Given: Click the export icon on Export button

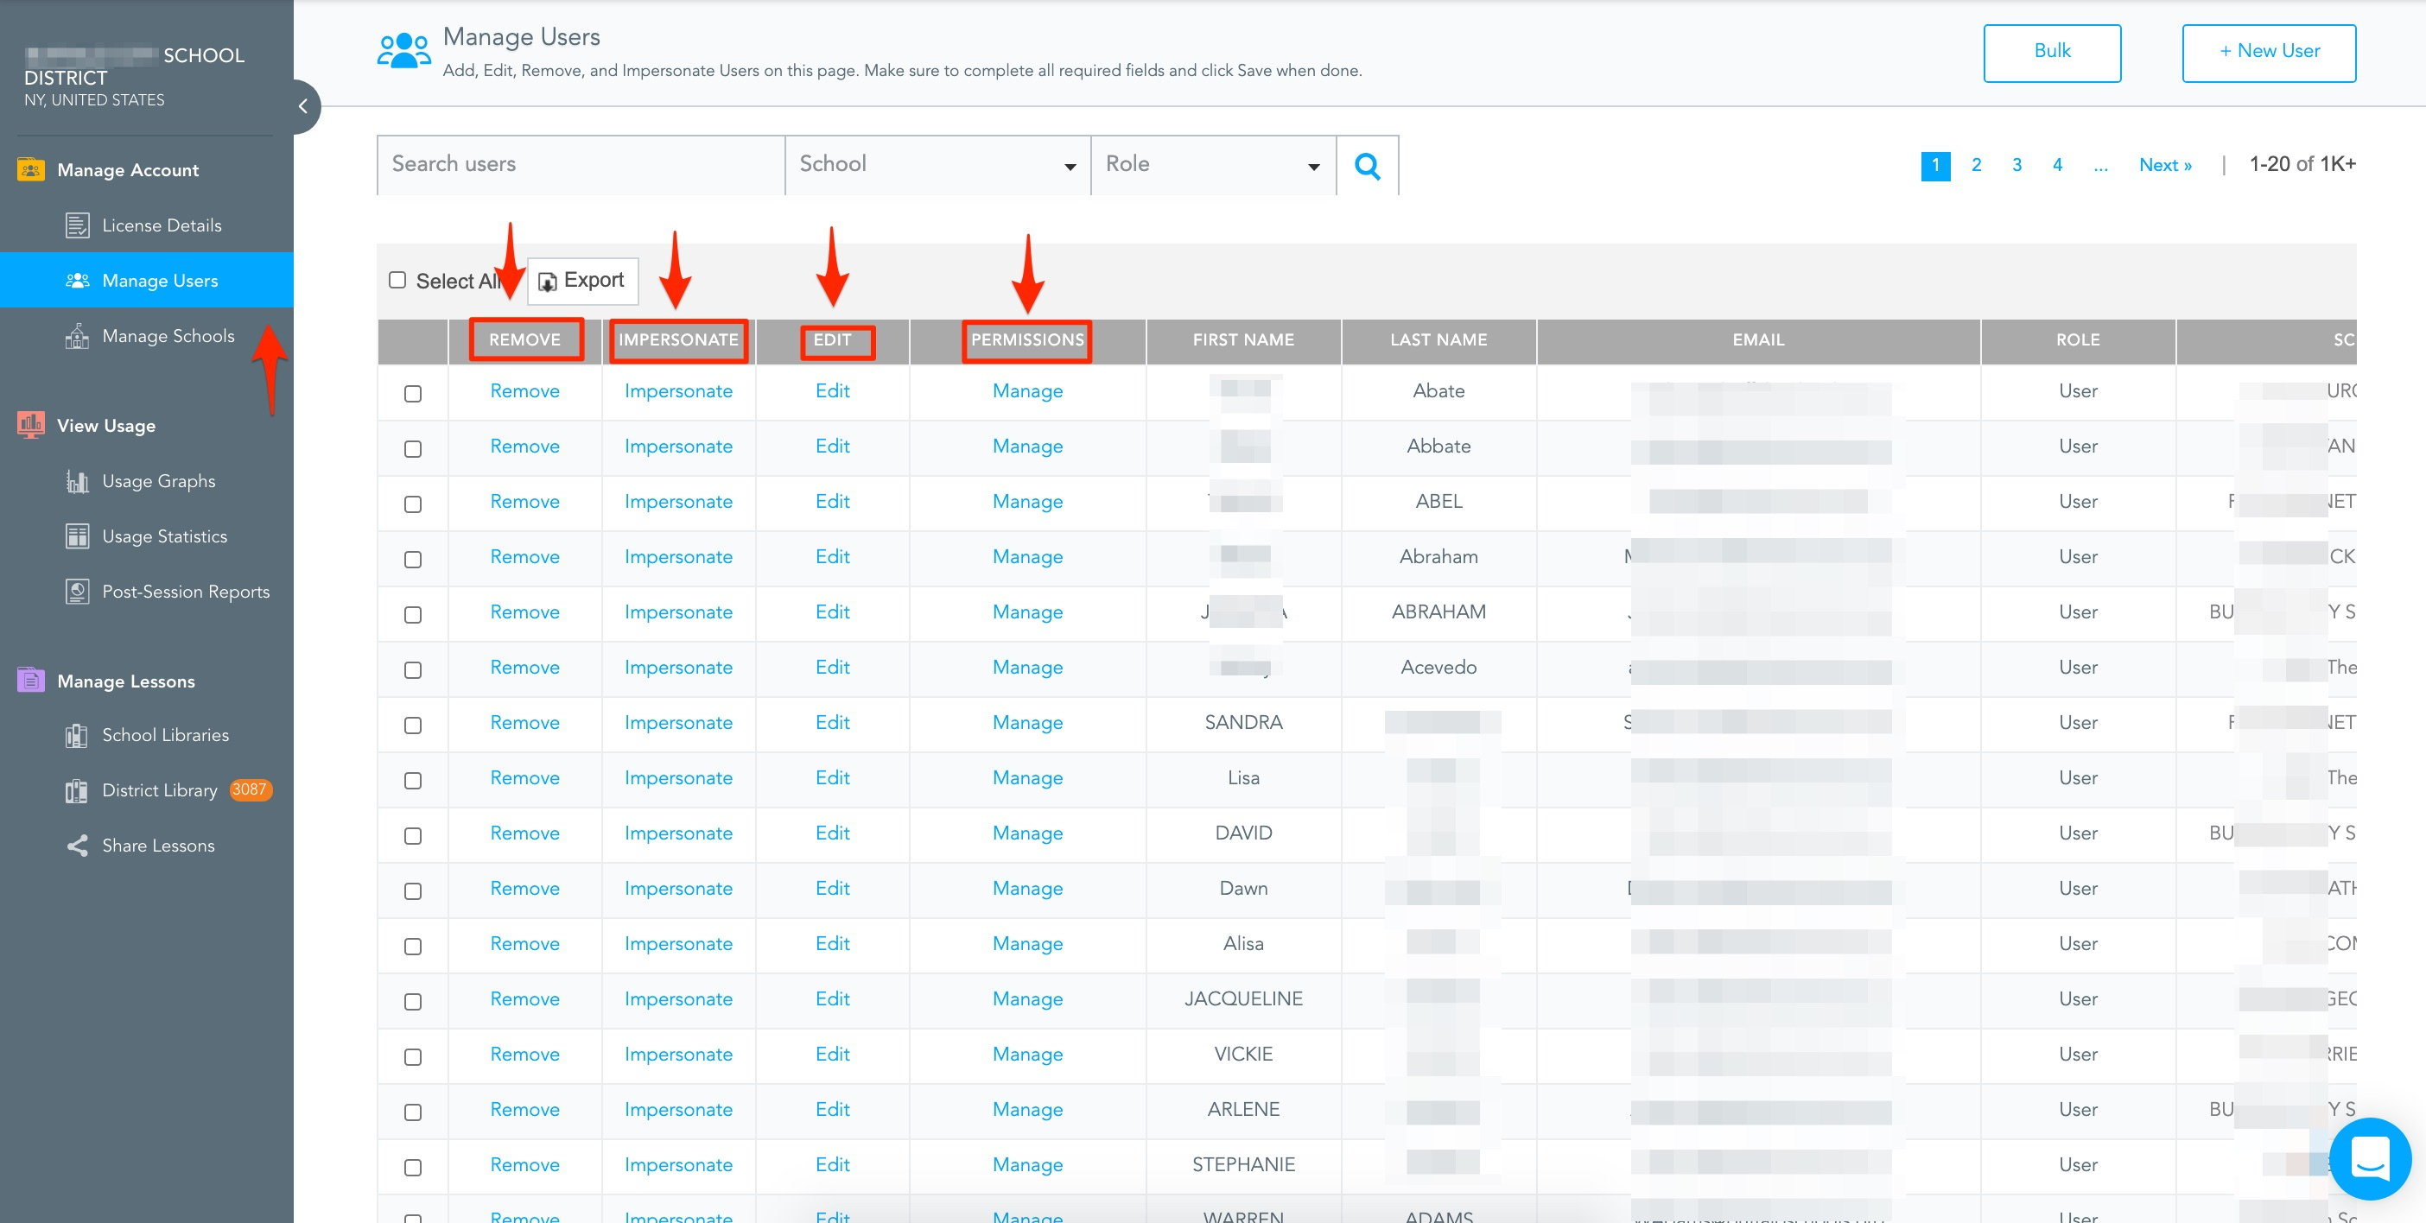Looking at the screenshot, I should tap(547, 282).
